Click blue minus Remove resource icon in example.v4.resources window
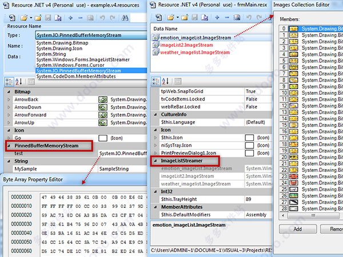This screenshot has height=257, width=343. [x=80, y=18]
